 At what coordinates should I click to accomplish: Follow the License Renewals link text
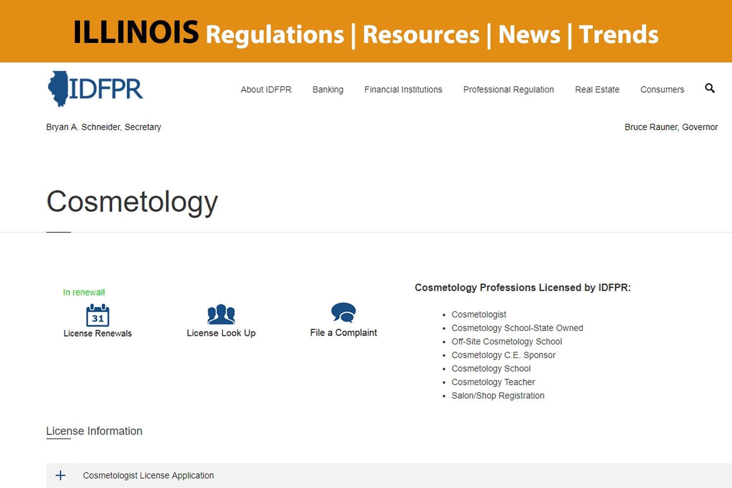click(98, 333)
